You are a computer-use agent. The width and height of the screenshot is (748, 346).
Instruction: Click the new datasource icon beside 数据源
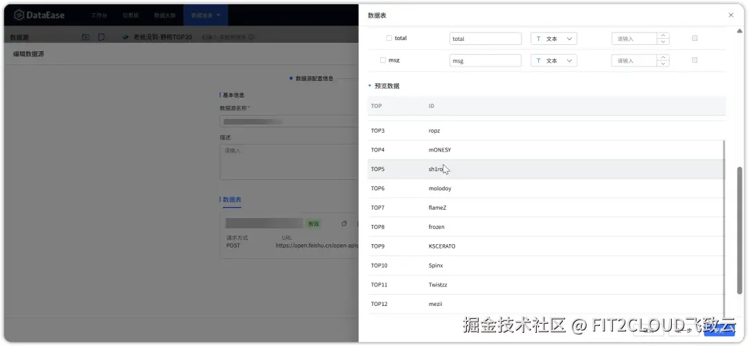pyautogui.click(x=101, y=37)
